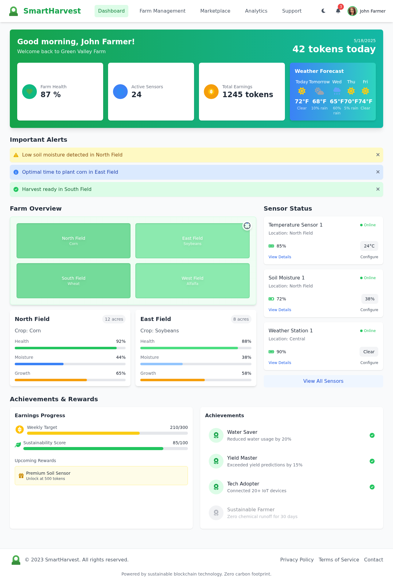The width and height of the screenshot is (393, 582).
Task: Select North Field on the farm map
Action: click(74, 241)
